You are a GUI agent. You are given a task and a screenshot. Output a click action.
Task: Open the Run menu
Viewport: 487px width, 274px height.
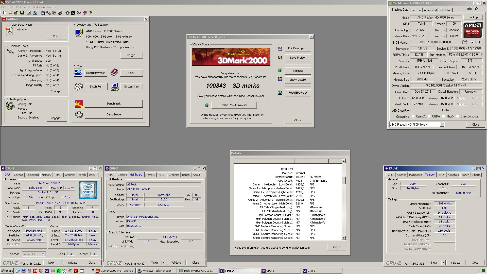[x=19, y=7]
